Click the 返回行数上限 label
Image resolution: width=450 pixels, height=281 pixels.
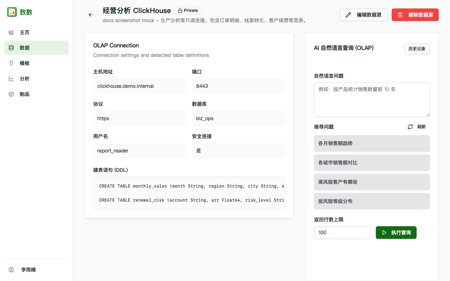[329, 220]
